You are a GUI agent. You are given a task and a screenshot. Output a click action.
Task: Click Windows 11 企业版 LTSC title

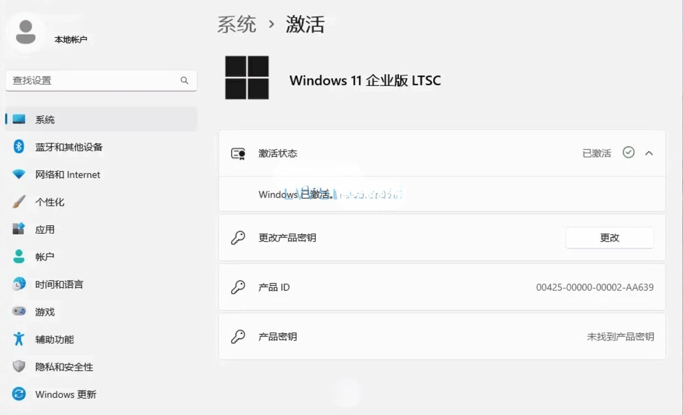point(365,80)
